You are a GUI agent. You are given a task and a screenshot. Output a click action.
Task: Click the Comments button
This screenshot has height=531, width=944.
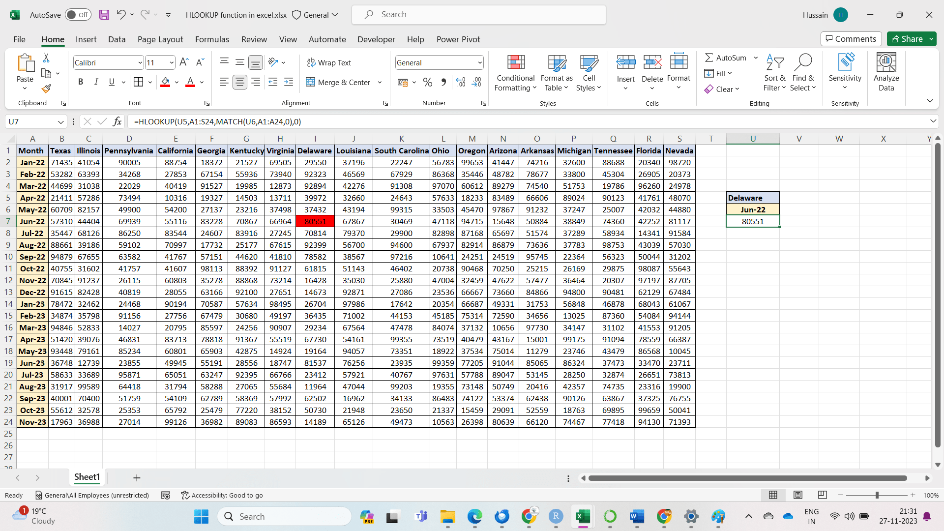(x=851, y=39)
